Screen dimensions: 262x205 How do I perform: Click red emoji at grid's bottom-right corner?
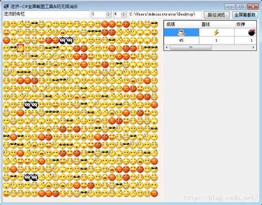(x=154, y=193)
